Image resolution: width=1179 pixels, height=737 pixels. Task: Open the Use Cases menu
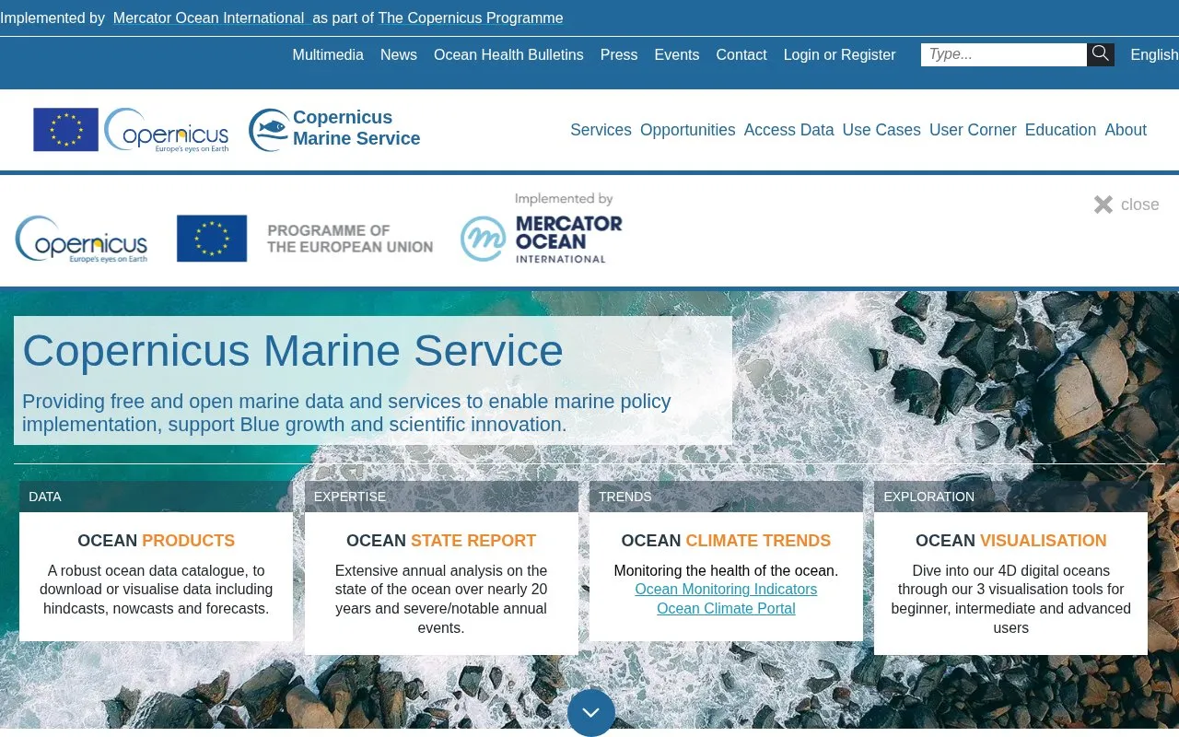(881, 130)
